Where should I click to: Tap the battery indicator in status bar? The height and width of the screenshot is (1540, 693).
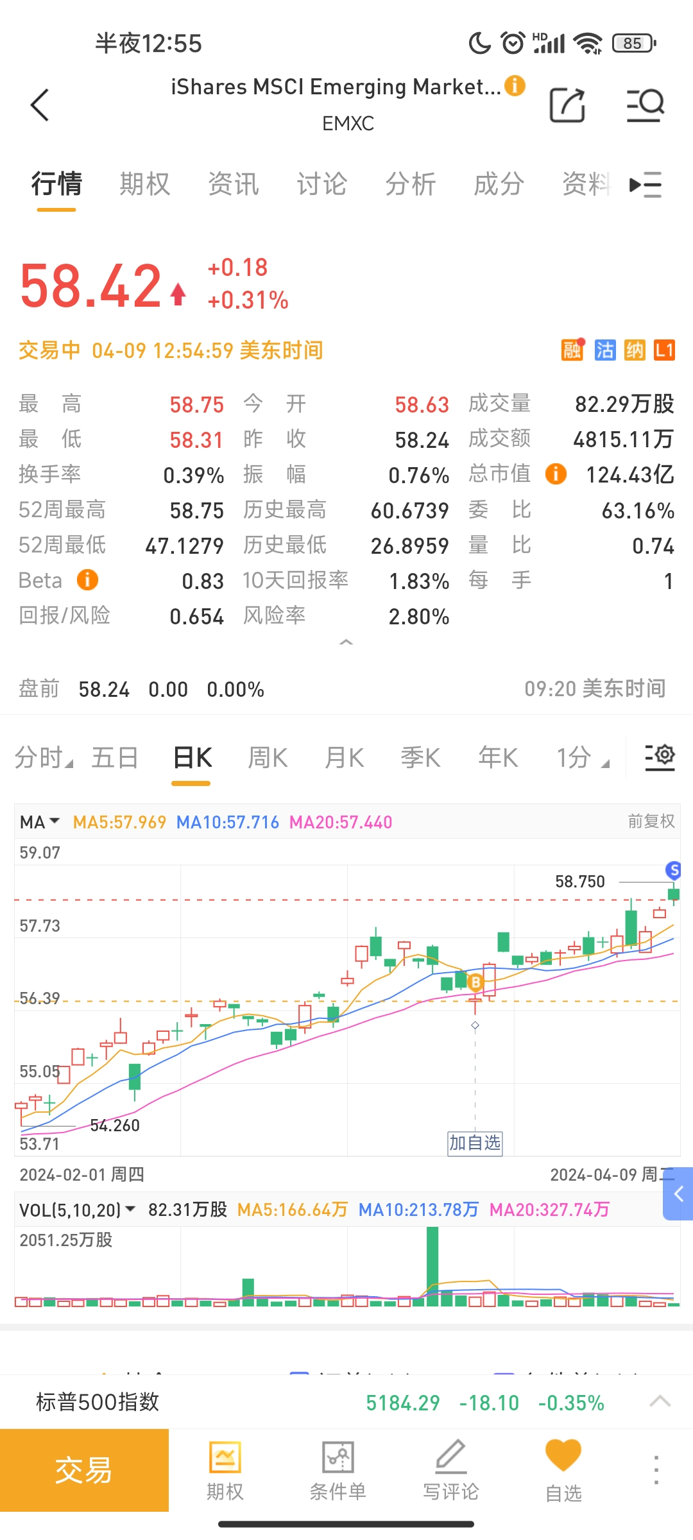634,43
